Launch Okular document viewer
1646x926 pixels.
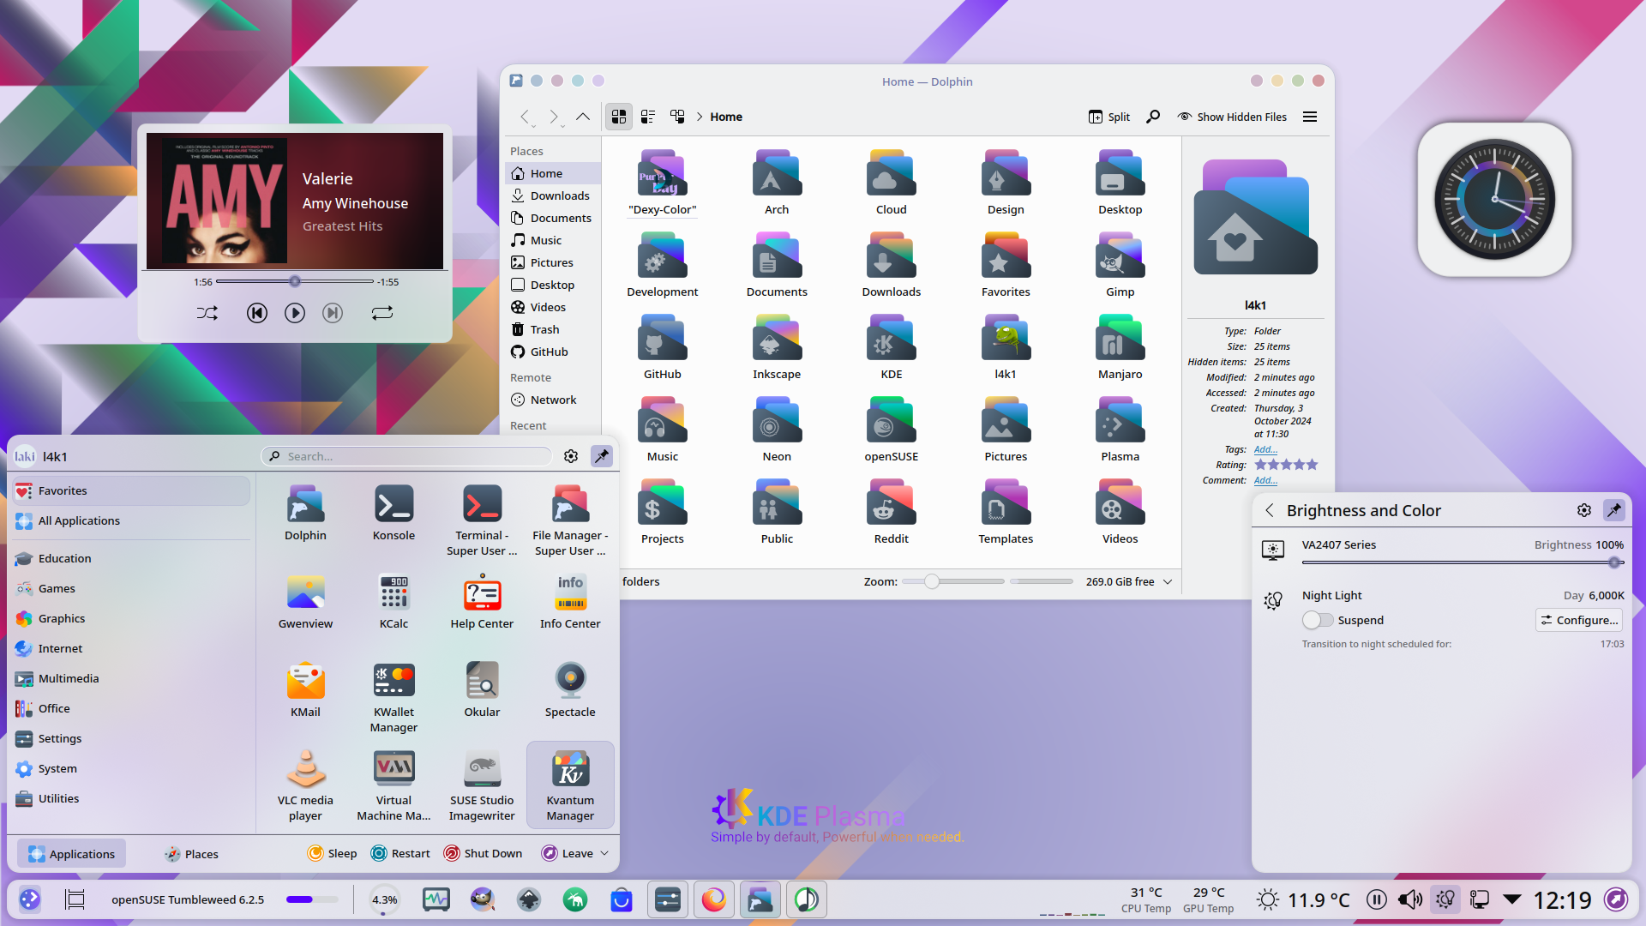(482, 689)
